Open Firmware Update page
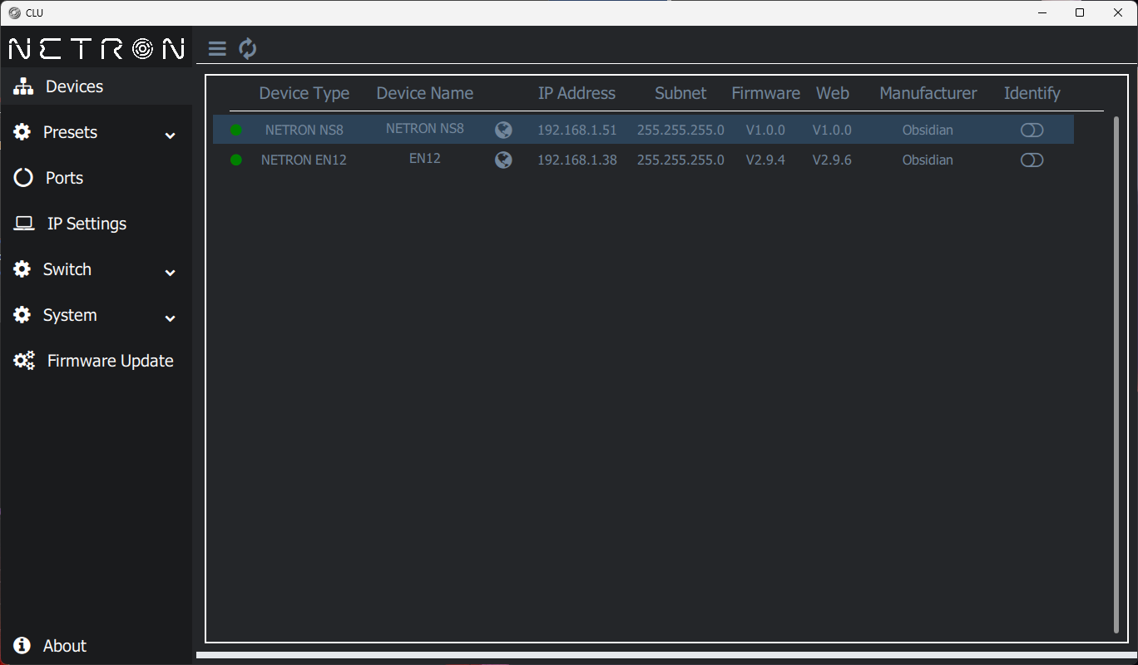This screenshot has width=1138, height=665. point(96,361)
